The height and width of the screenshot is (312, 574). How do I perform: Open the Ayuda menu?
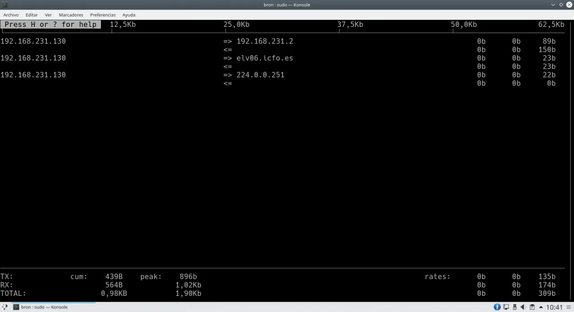point(129,15)
